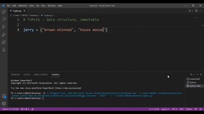Click the breadcrumb trailing ellipsis
Image resolution: width=204 pixels, height=114 pixels.
point(56,16)
